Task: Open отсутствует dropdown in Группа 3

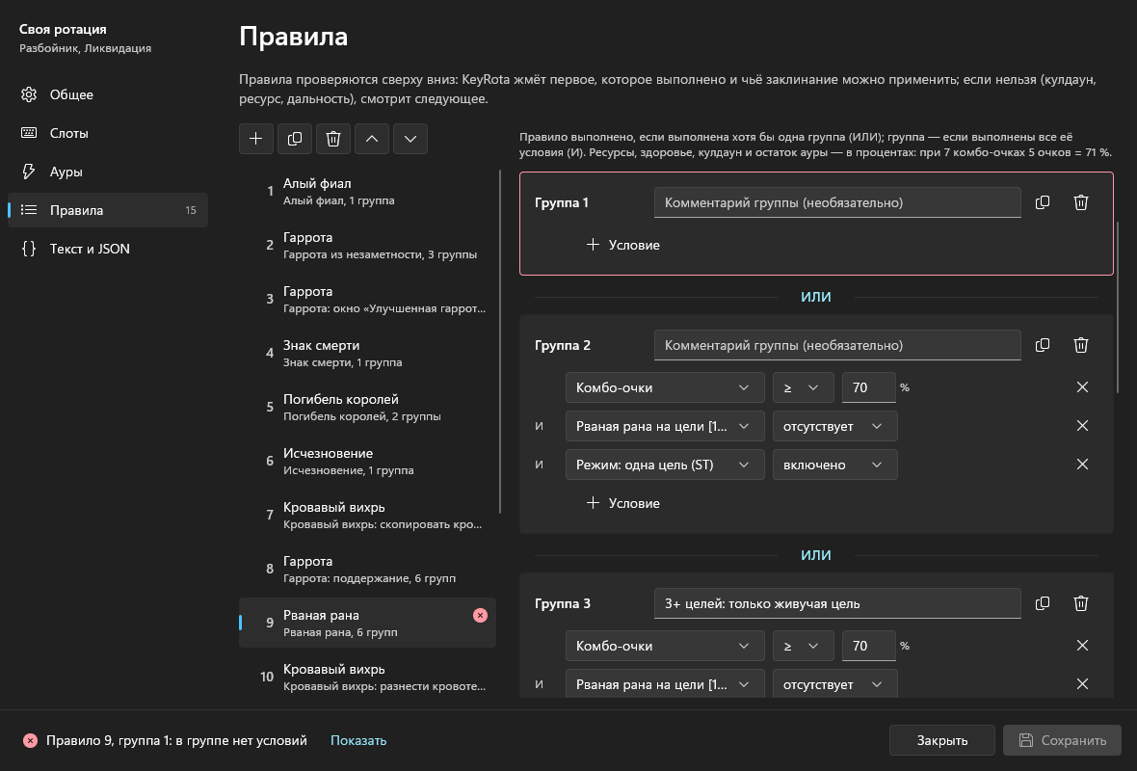Action: [x=834, y=684]
